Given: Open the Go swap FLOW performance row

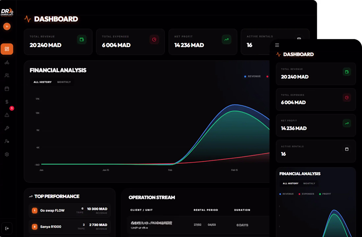Looking at the screenshot, I should tap(69, 210).
